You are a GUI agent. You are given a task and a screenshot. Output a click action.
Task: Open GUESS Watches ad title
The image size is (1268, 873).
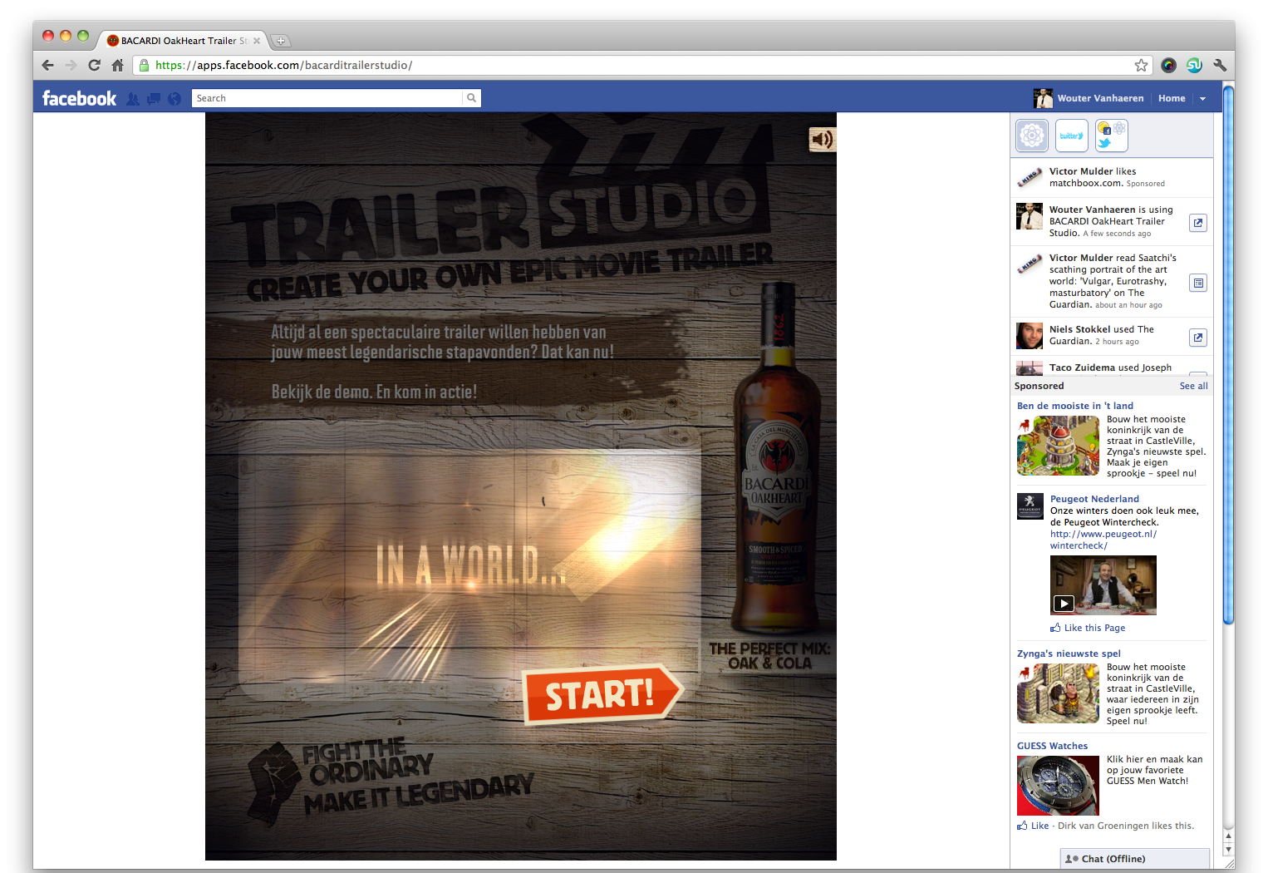point(1052,746)
